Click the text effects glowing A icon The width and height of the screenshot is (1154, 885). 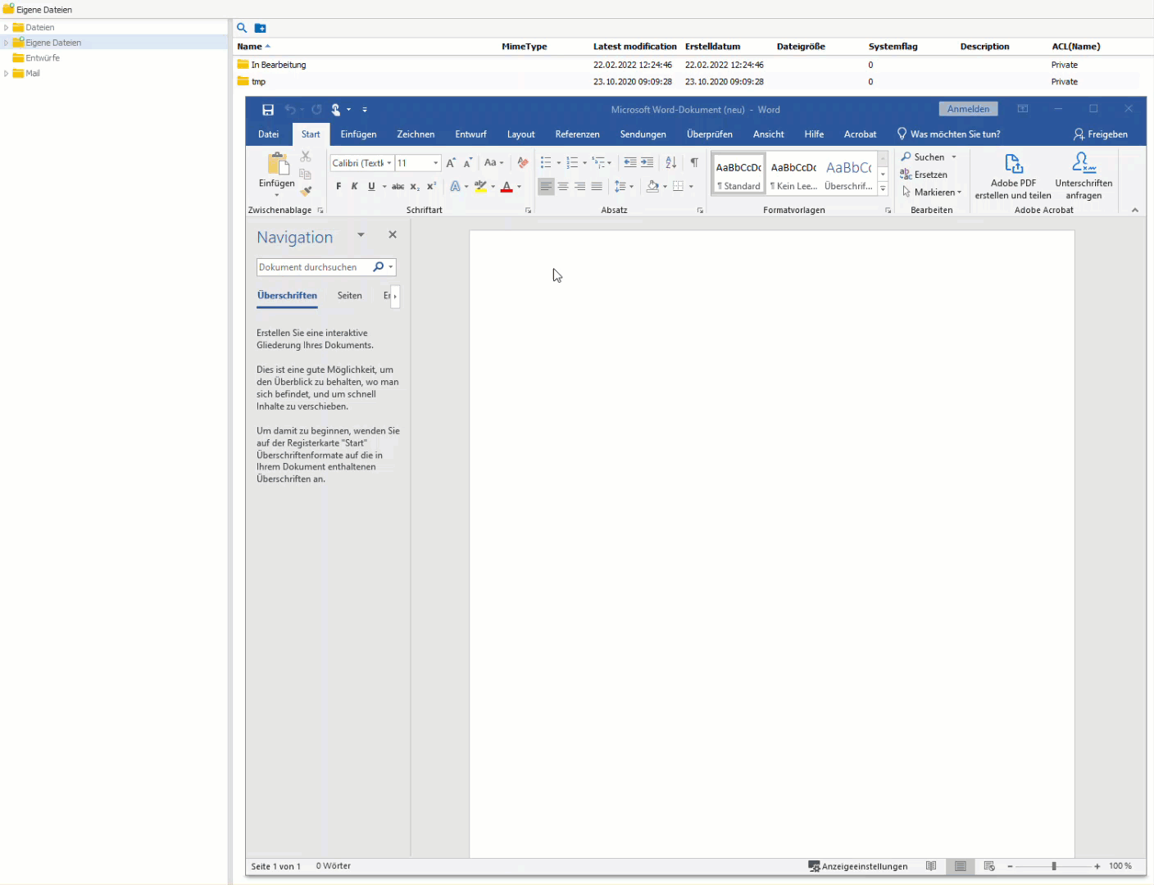(x=456, y=187)
